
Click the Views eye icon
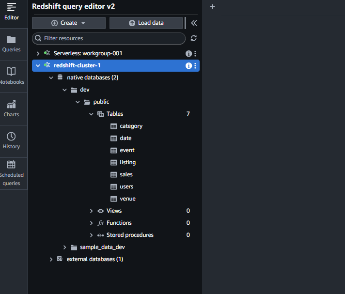coord(100,211)
